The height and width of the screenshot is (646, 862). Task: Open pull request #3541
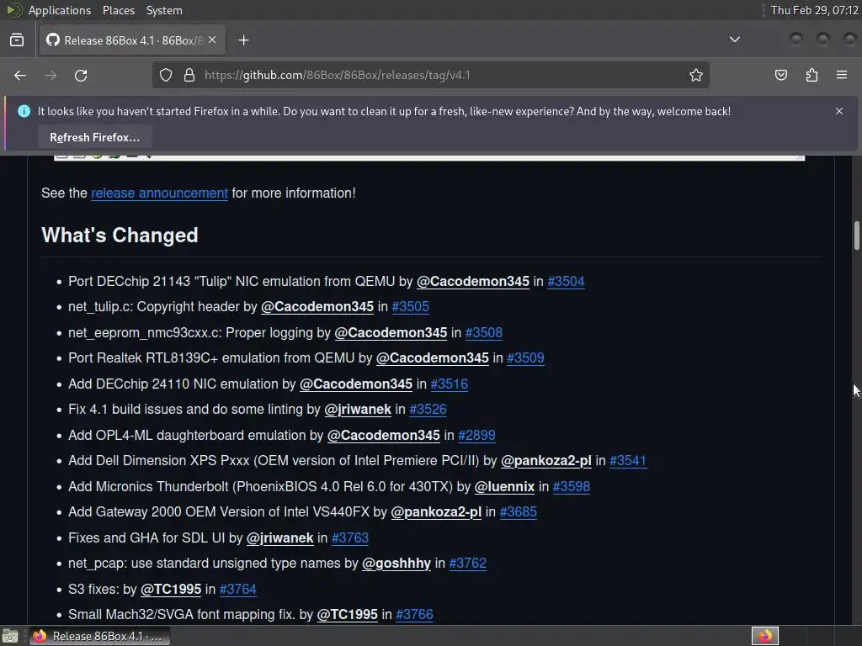pos(628,460)
